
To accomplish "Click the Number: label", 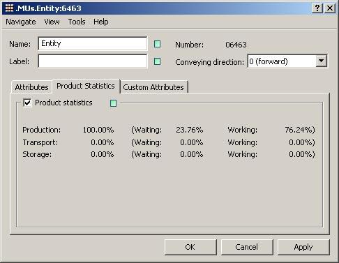I will [189, 45].
